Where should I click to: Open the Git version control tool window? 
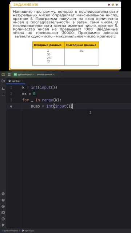click(3, 225)
